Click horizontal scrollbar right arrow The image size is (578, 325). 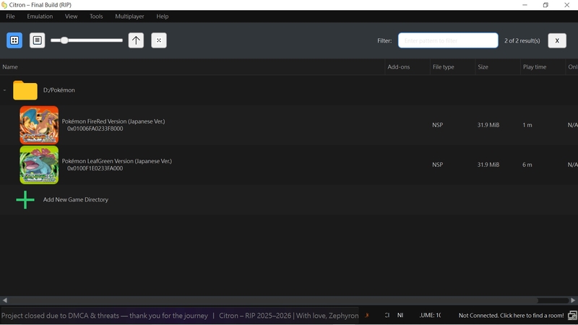[x=573, y=300]
